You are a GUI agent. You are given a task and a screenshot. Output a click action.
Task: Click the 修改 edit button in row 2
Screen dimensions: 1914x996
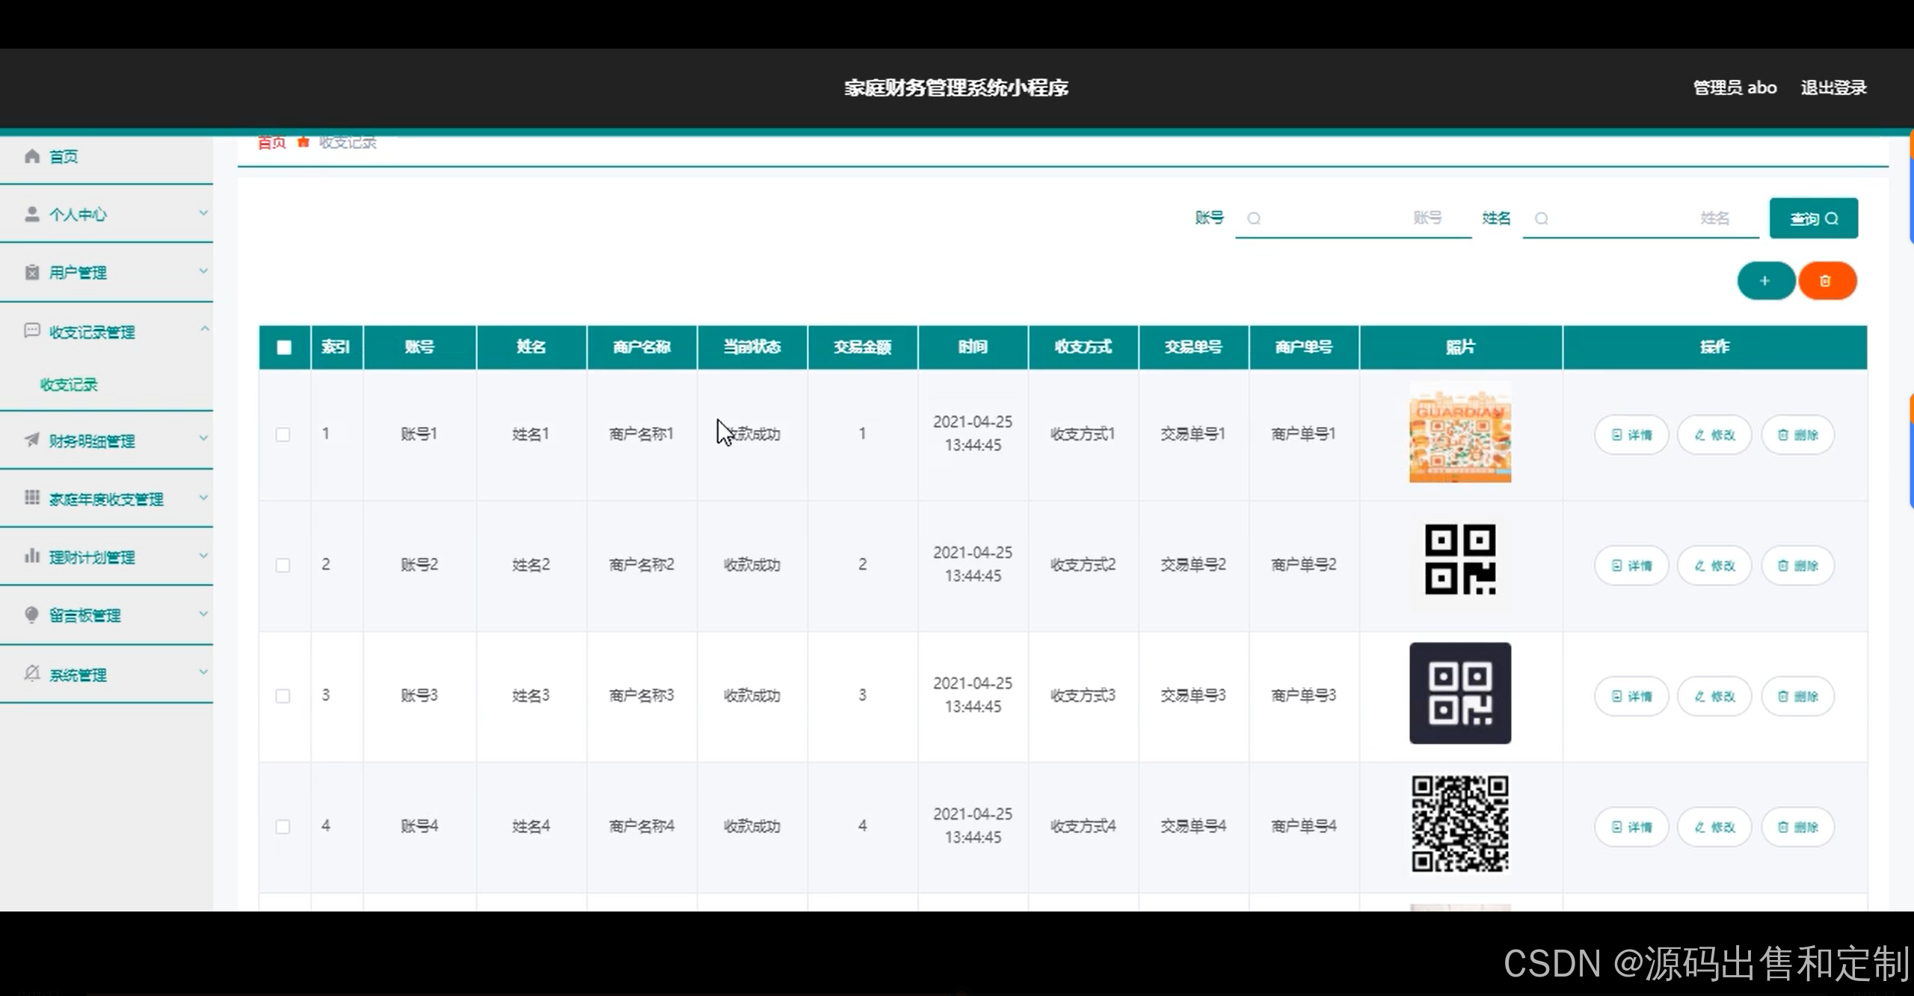[1714, 565]
